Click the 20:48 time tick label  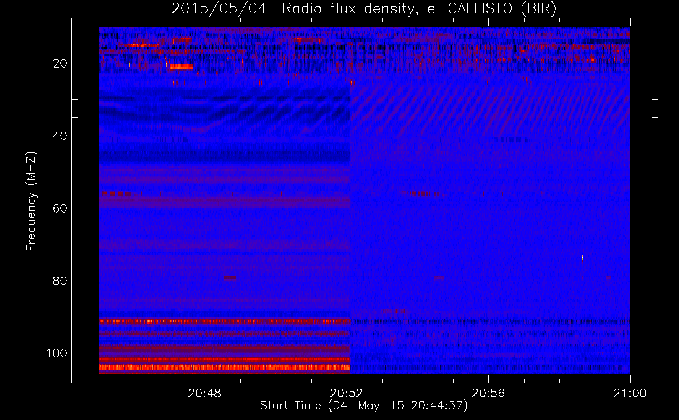click(x=205, y=394)
